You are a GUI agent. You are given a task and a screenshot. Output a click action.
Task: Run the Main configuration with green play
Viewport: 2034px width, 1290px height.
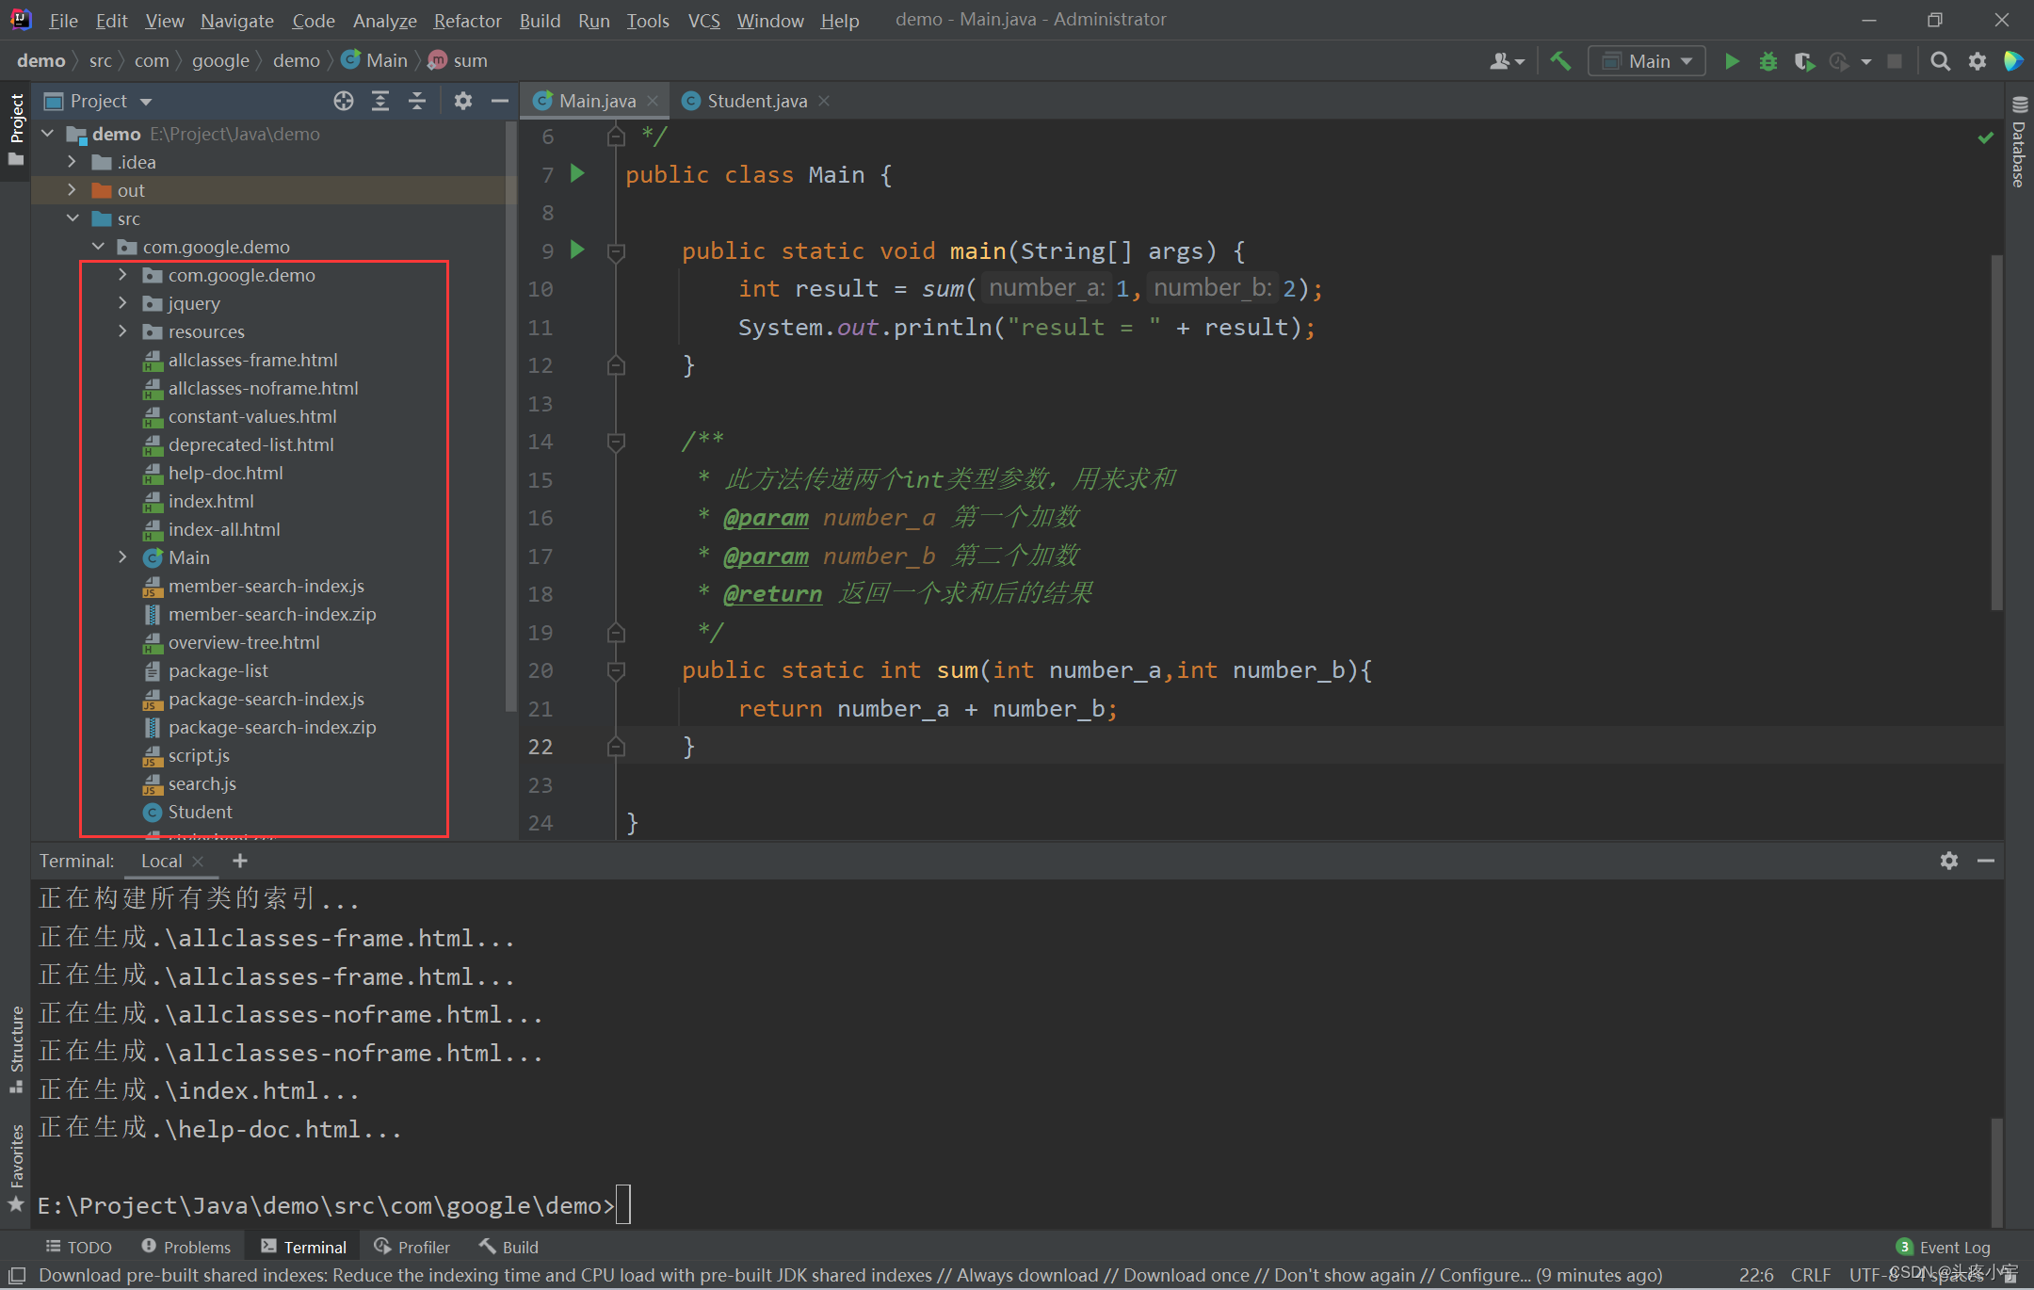tap(1731, 61)
